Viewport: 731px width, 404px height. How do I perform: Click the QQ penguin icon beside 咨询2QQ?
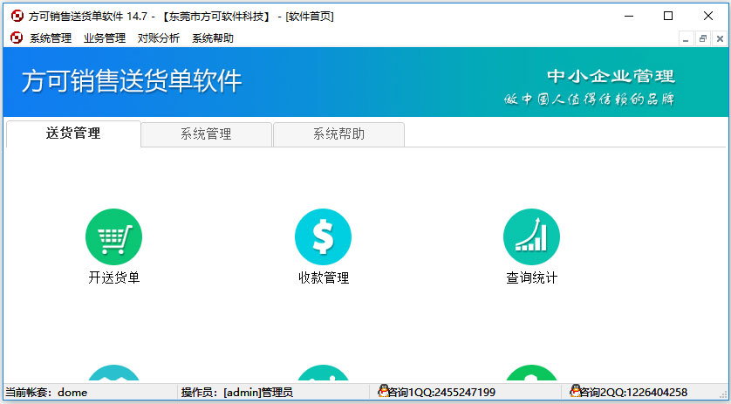coord(575,391)
